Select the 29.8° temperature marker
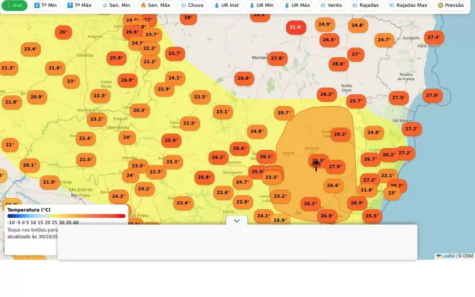This screenshot has width=475, height=297. coord(244,79)
